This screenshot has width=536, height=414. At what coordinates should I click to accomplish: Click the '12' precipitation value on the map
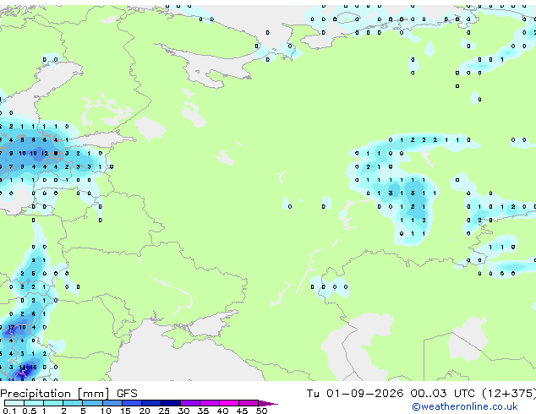45,154
